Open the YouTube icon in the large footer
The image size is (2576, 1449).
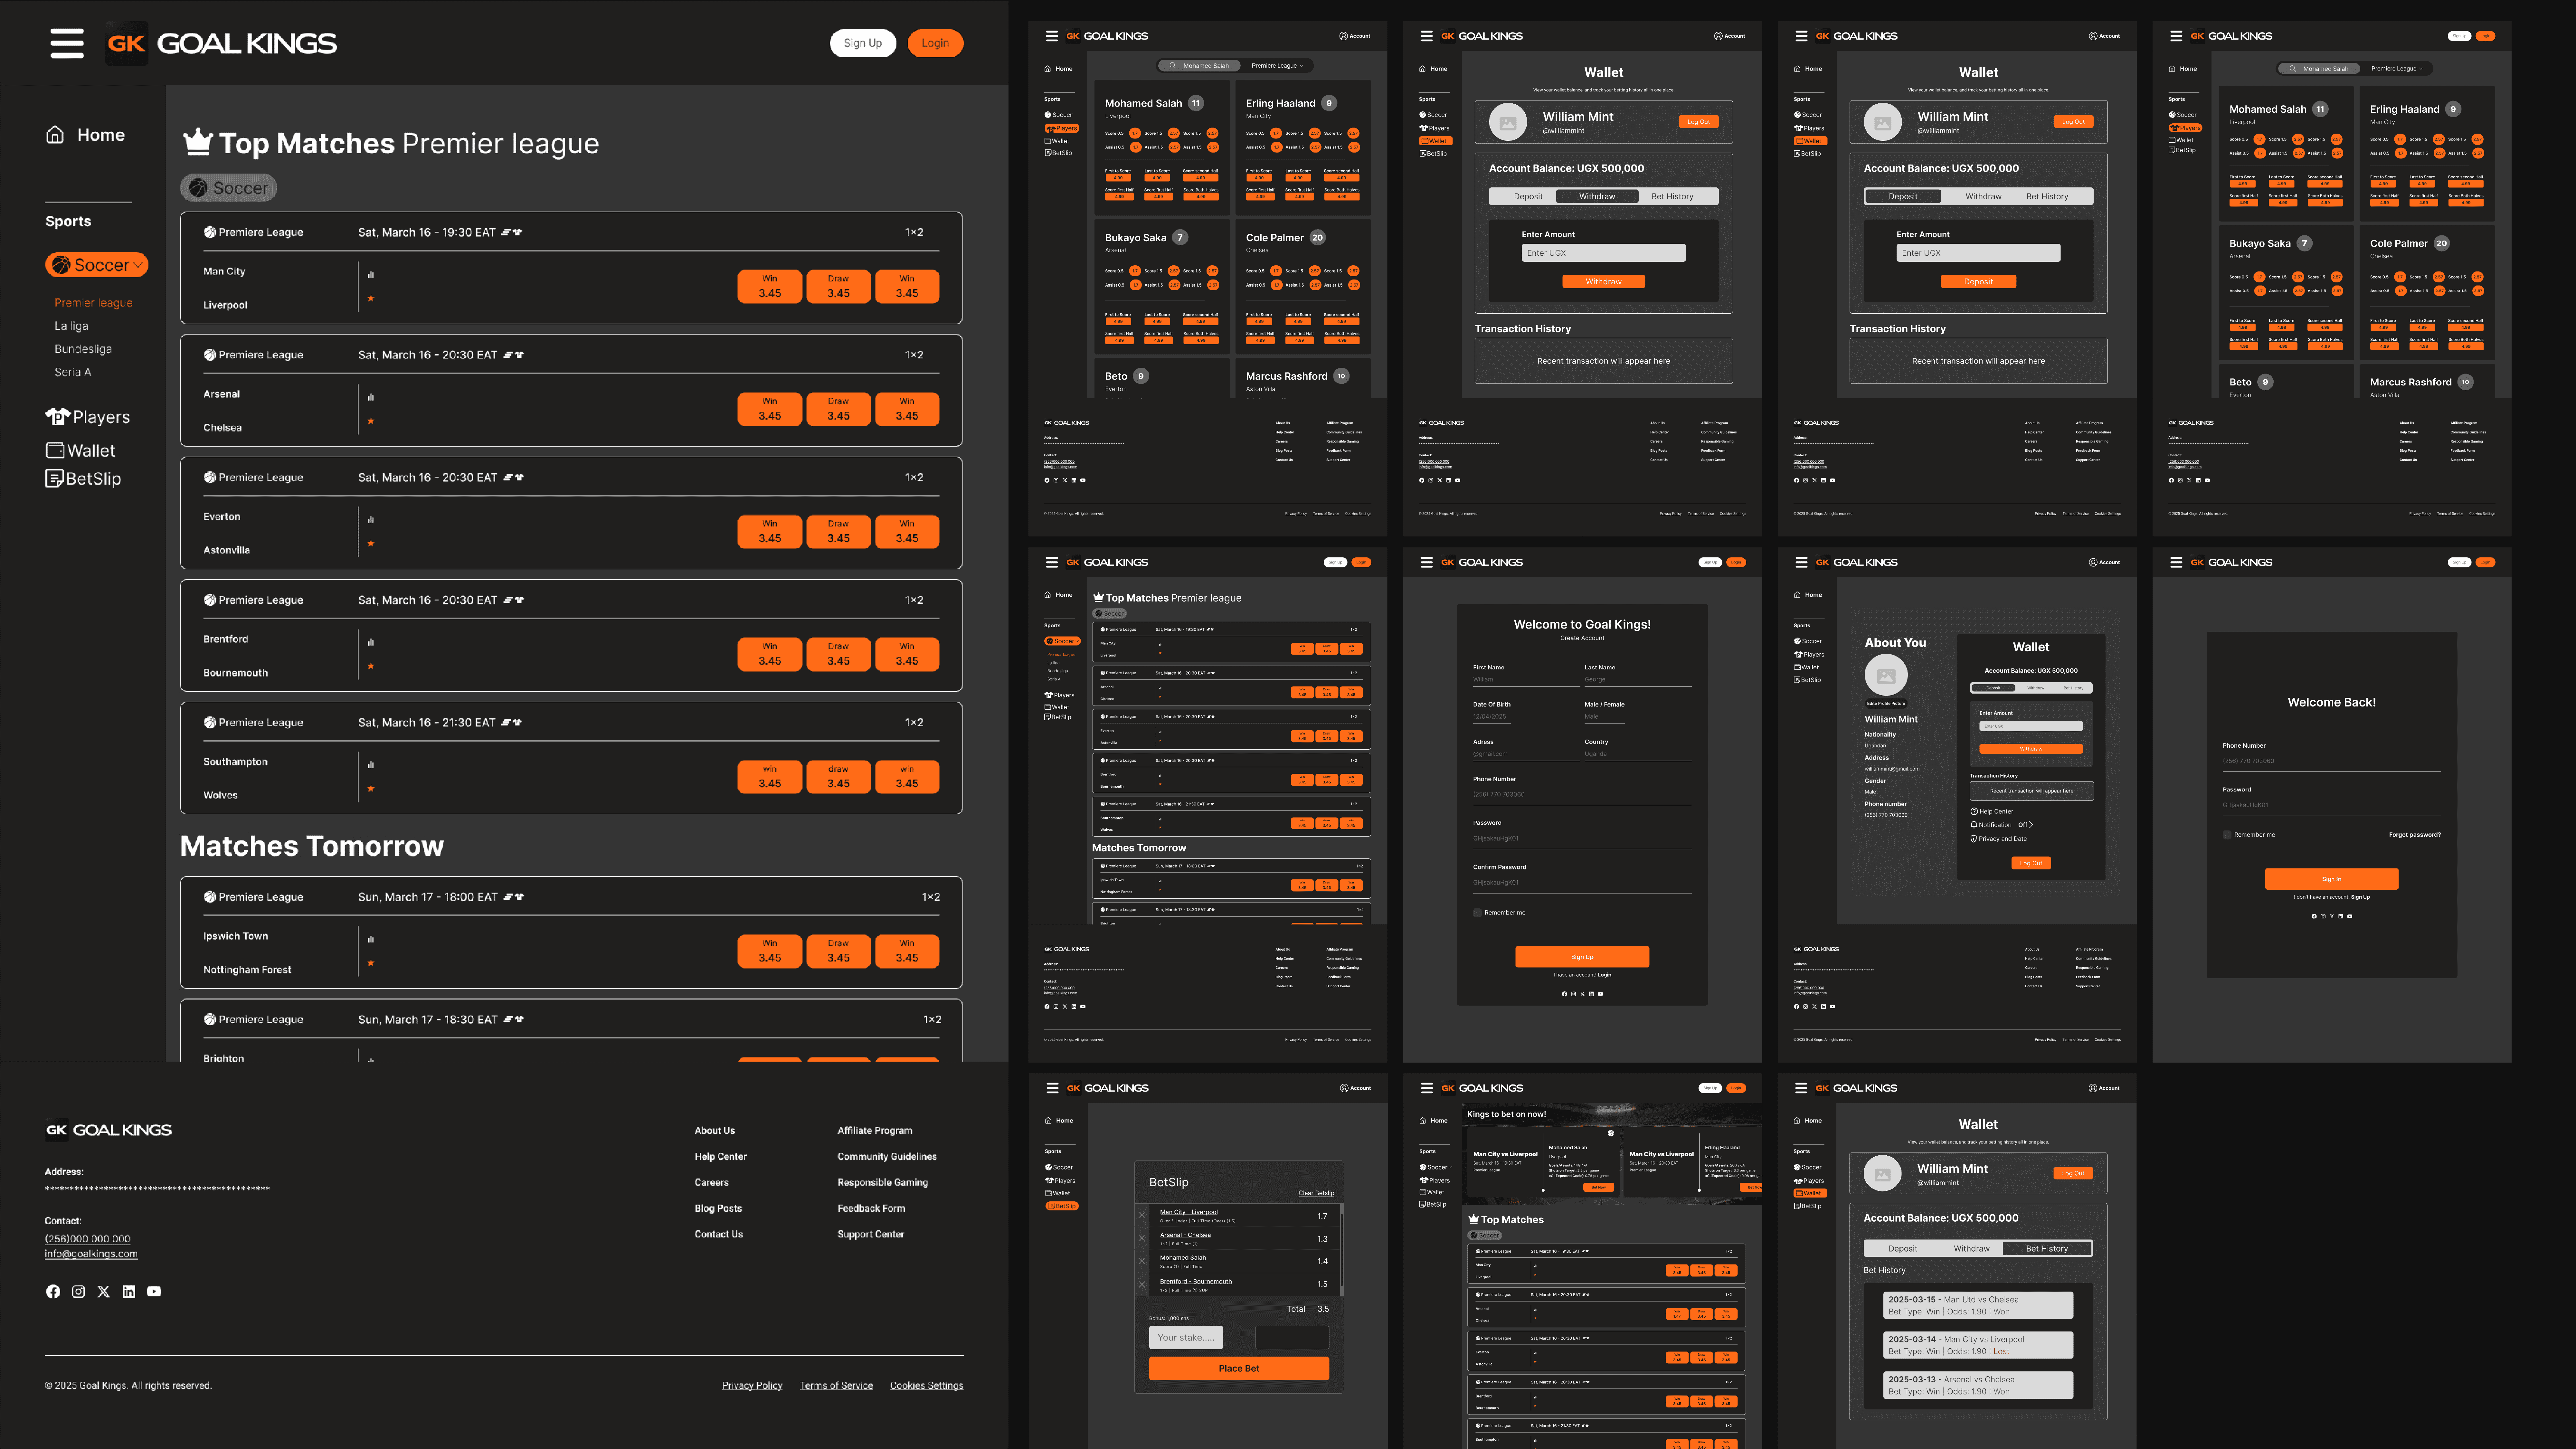[x=154, y=1291]
